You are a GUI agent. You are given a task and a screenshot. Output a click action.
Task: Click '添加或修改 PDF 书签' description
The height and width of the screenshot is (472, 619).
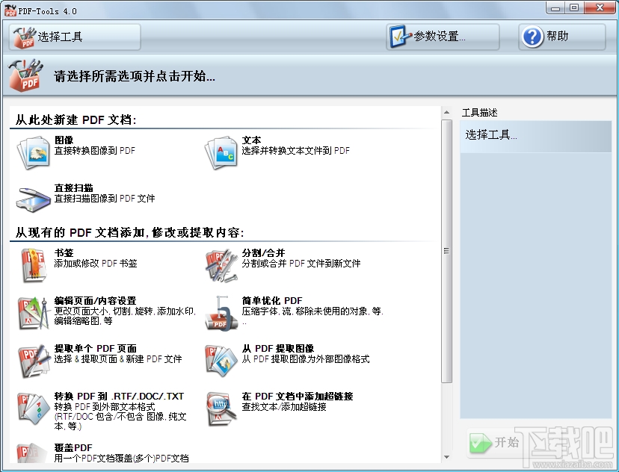click(96, 264)
